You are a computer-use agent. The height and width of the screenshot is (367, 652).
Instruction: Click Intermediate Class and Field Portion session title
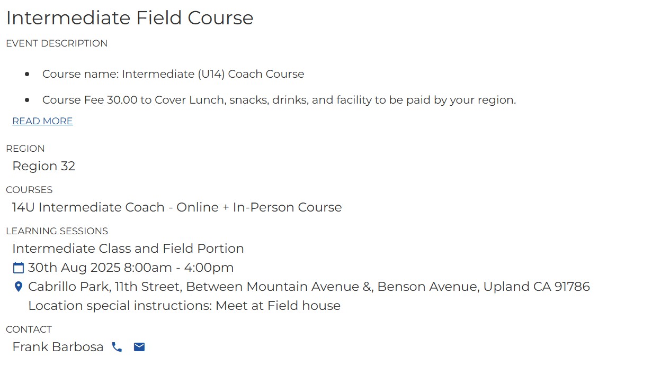128,249
